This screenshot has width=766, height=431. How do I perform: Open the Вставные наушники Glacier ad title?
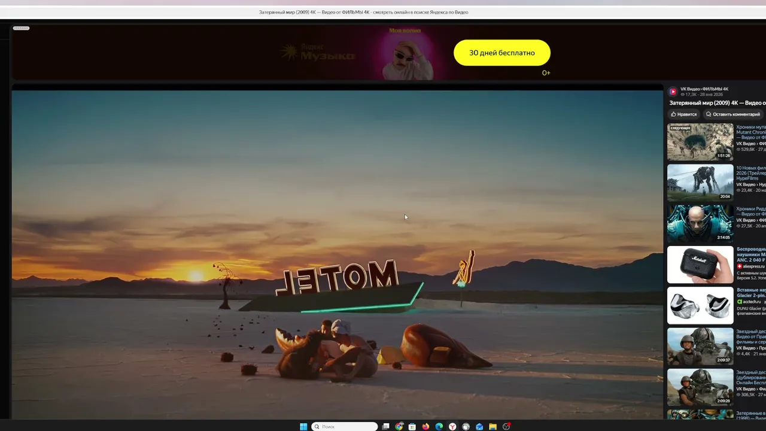pos(751,293)
